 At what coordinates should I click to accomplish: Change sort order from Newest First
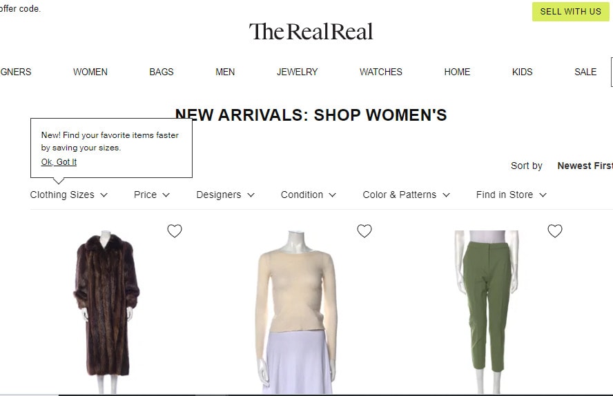pos(585,166)
